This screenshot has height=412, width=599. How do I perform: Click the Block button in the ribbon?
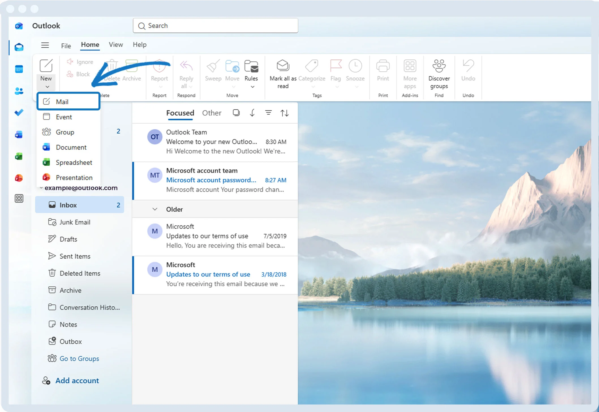pyautogui.click(x=78, y=74)
